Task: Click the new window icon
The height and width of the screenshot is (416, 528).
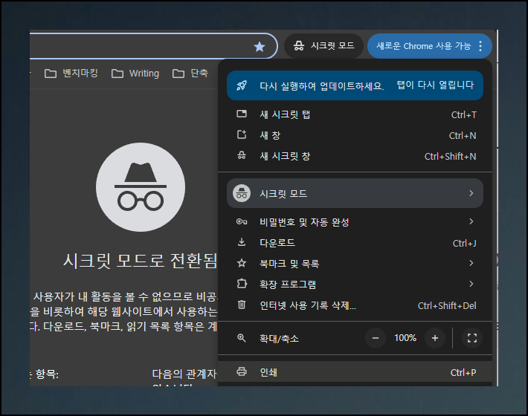Action: [x=242, y=135]
